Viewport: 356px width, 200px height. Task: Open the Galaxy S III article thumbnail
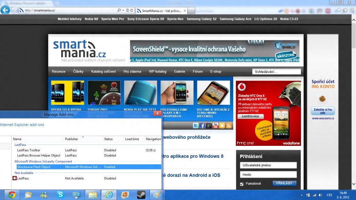tap(177, 93)
